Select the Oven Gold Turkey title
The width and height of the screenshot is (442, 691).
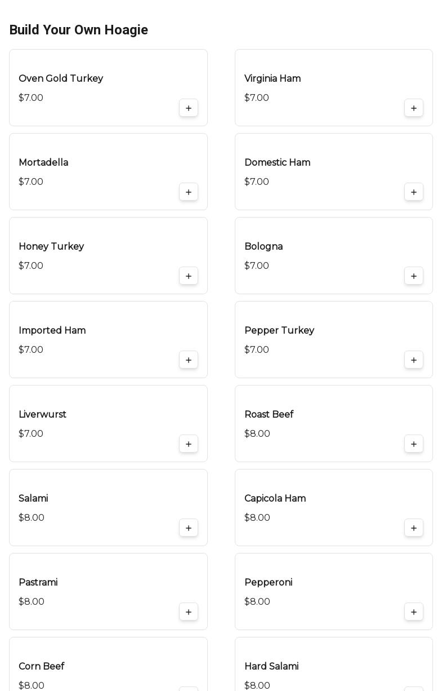pyautogui.click(x=61, y=78)
